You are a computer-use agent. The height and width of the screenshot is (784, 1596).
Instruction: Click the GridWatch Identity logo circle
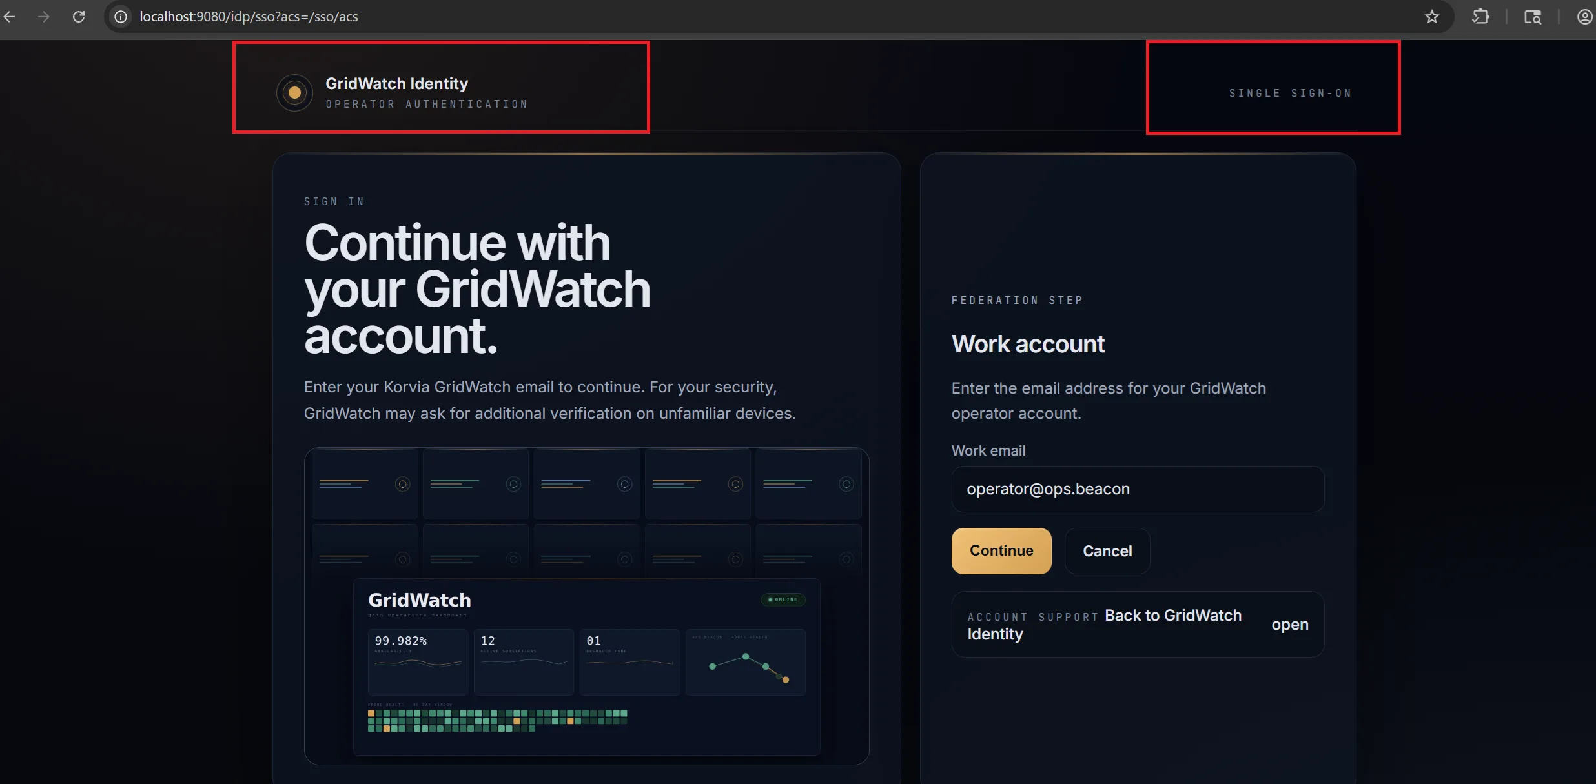tap(294, 93)
